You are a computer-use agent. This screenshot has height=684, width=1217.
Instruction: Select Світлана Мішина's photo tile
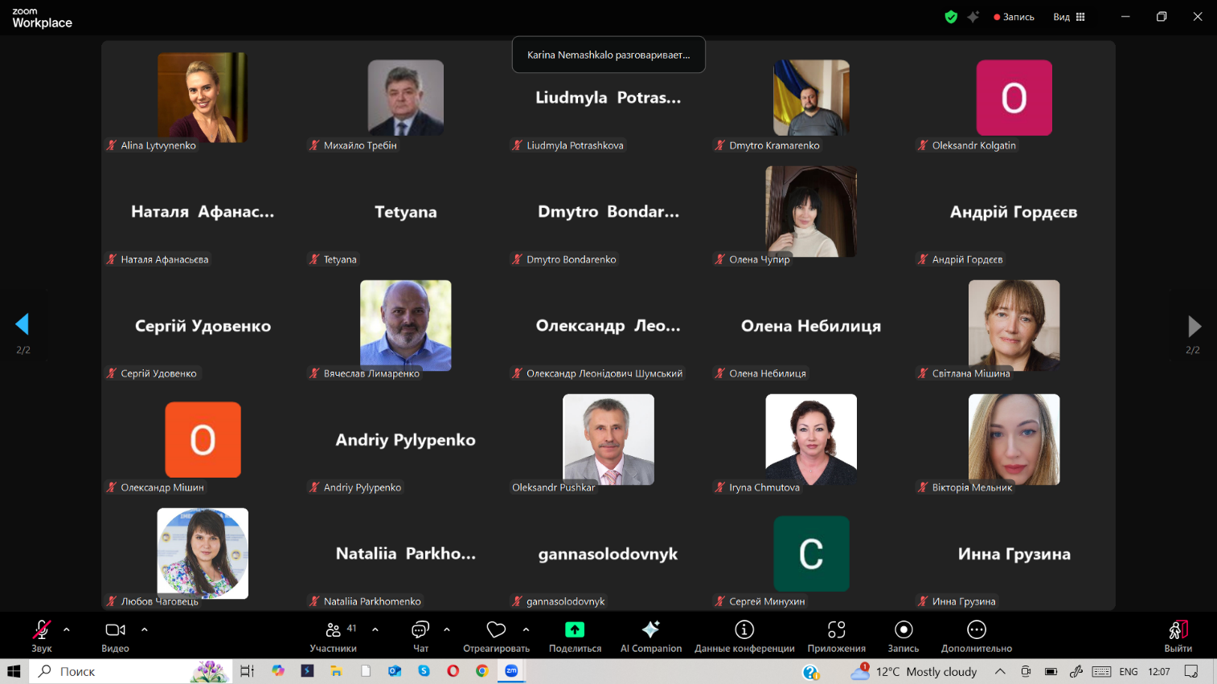[x=1014, y=325]
